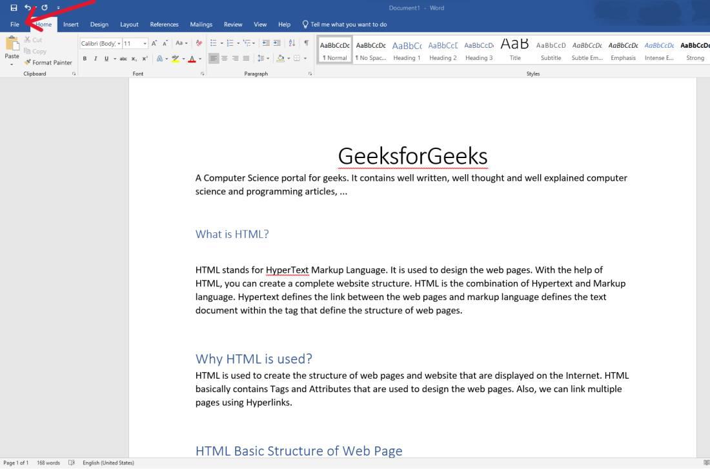Image resolution: width=710 pixels, height=469 pixels.
Task: Toggle bold formatting
Action: pyautogui.click(x=85, y=59)
